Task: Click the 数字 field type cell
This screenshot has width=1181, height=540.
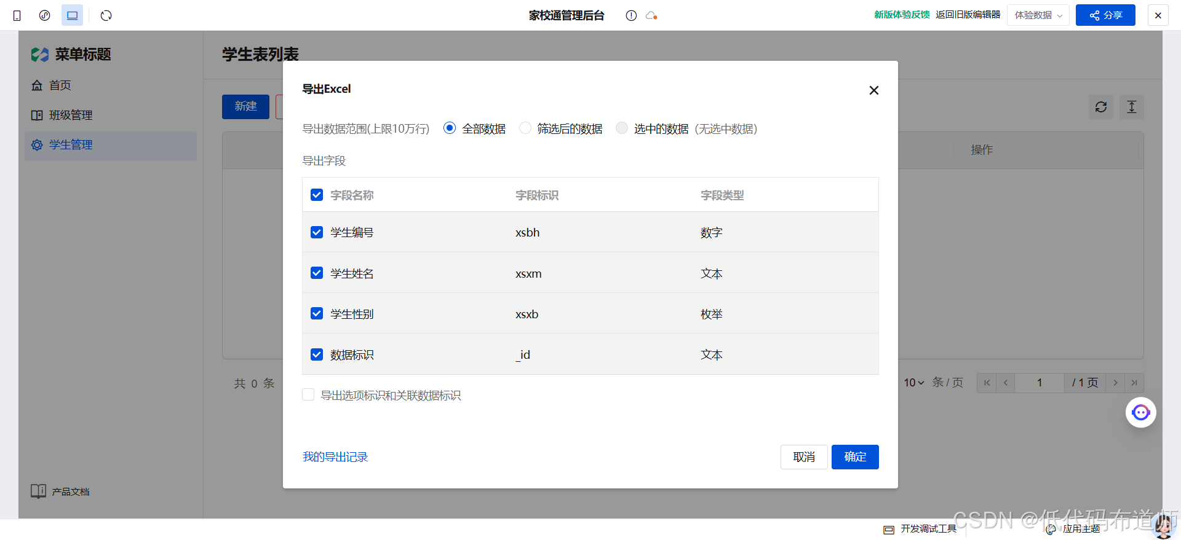Action: click(712, 233)
